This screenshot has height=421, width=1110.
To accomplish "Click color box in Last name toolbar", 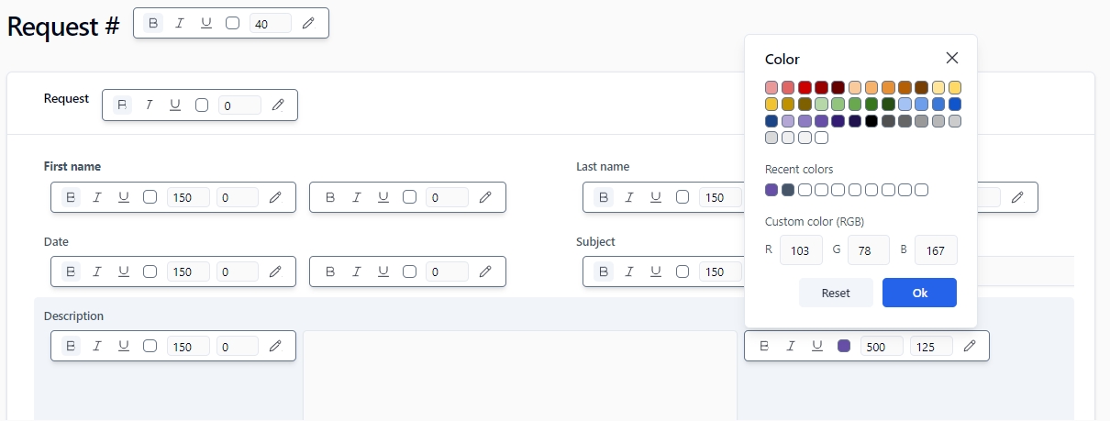I will click(x=683, y=196).
